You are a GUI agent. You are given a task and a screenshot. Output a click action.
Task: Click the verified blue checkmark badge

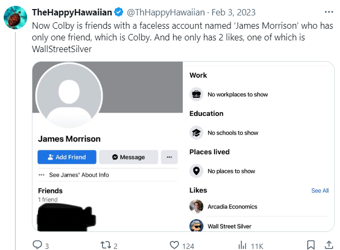(120, 12)
